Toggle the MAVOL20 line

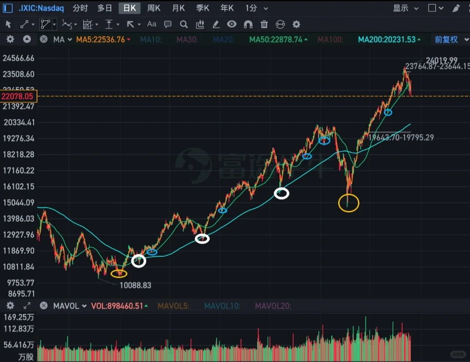273,306
